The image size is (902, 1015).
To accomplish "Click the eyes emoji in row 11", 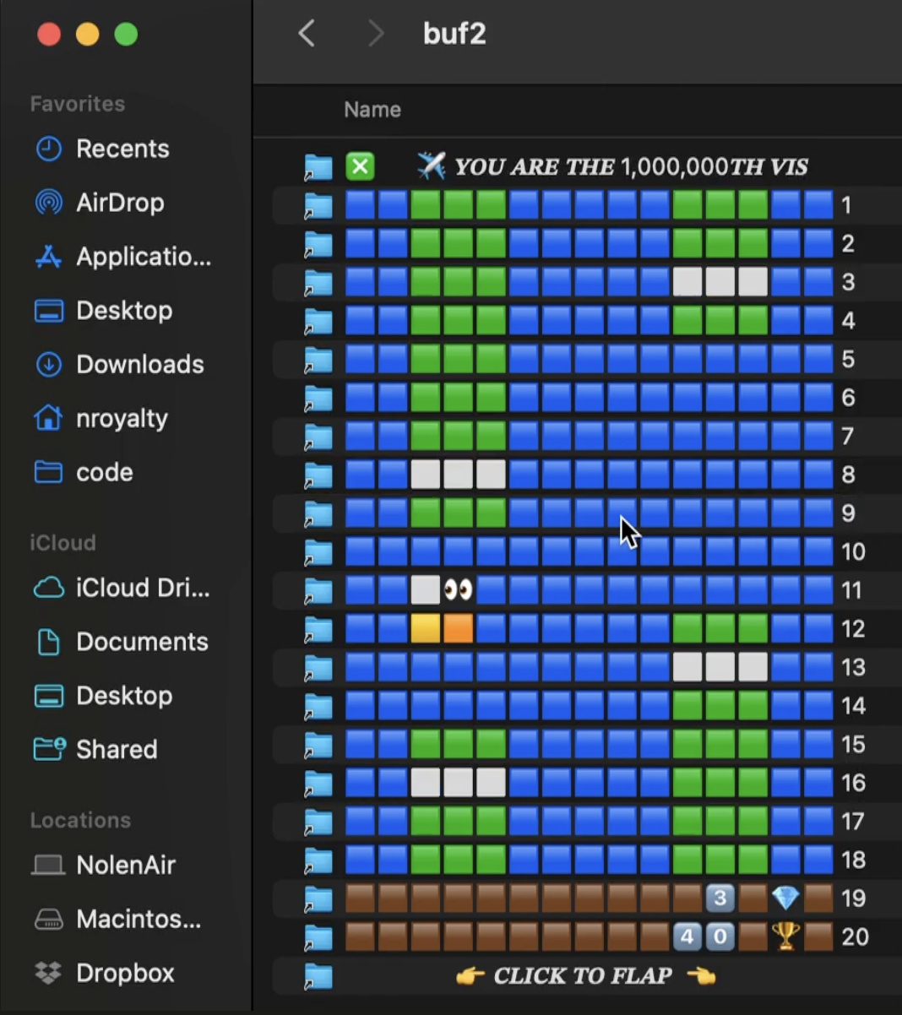I will click(458, 589).
